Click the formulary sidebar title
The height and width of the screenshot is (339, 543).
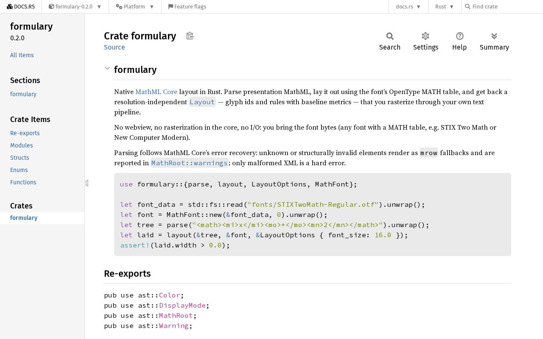coord(31,26)
